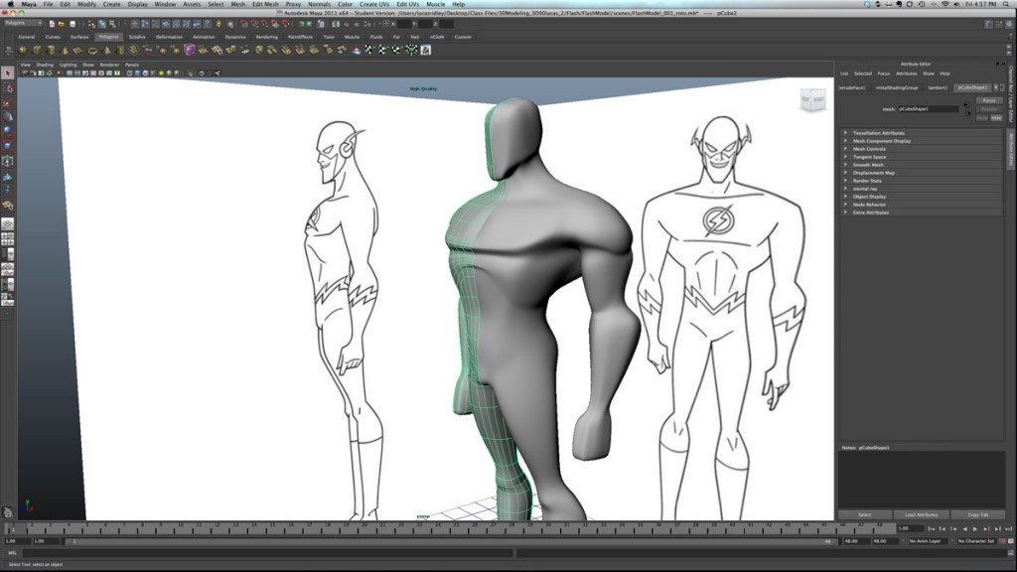Image resolution: width=1017 pixels, height=572 pixels.
Task: Click the Save Scene icon
Action: [72, 24]
